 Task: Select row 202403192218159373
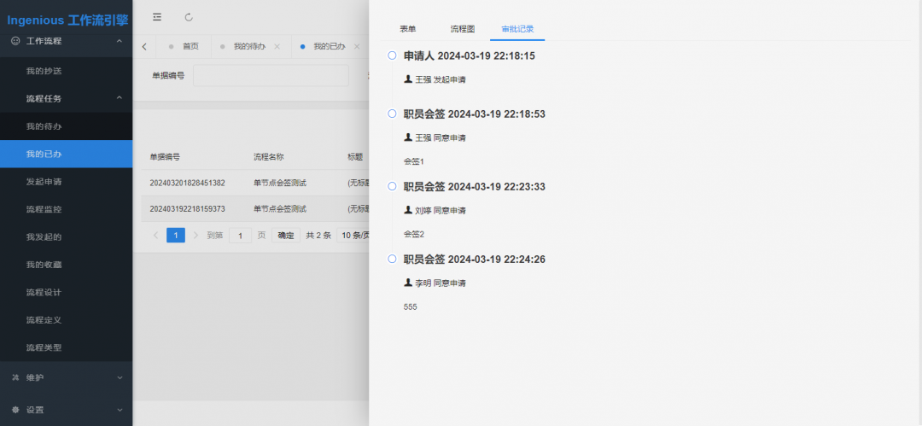254,209
